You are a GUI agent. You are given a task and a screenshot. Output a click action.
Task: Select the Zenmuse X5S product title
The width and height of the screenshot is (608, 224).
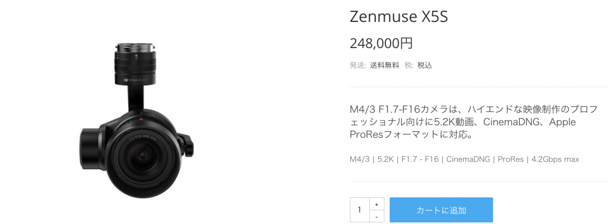[398, 17]
